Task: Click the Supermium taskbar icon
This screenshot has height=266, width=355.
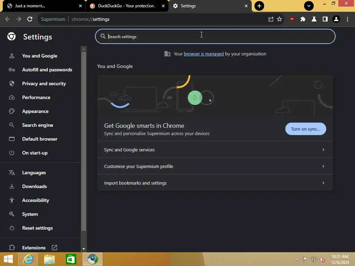Action: [93, 259]
